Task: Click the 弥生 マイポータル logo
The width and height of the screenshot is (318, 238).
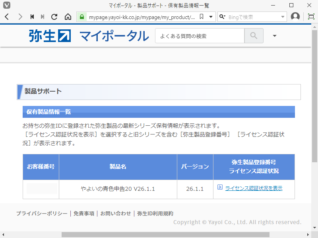Action: 89,36
